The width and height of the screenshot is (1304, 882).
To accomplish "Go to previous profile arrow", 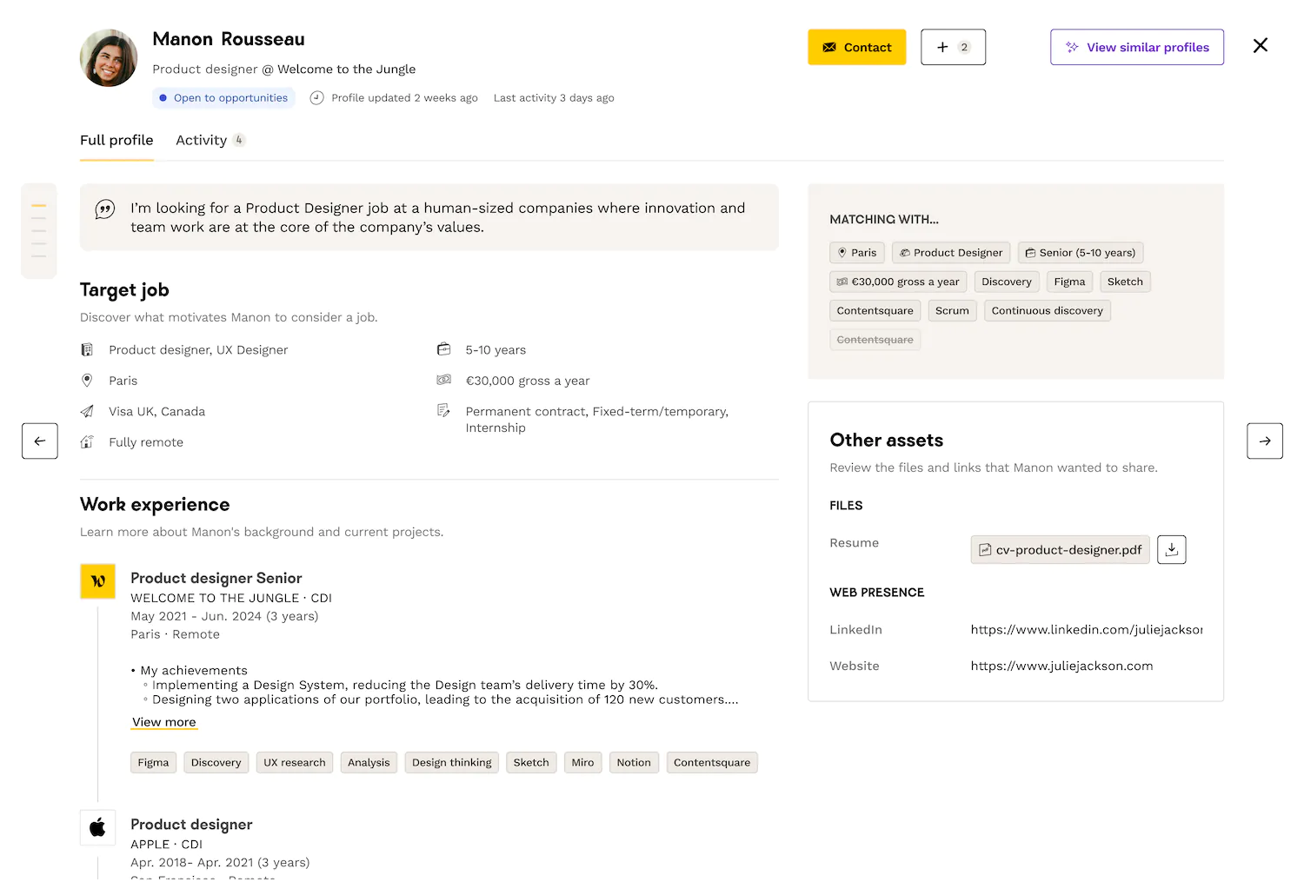I will [40, 441].
